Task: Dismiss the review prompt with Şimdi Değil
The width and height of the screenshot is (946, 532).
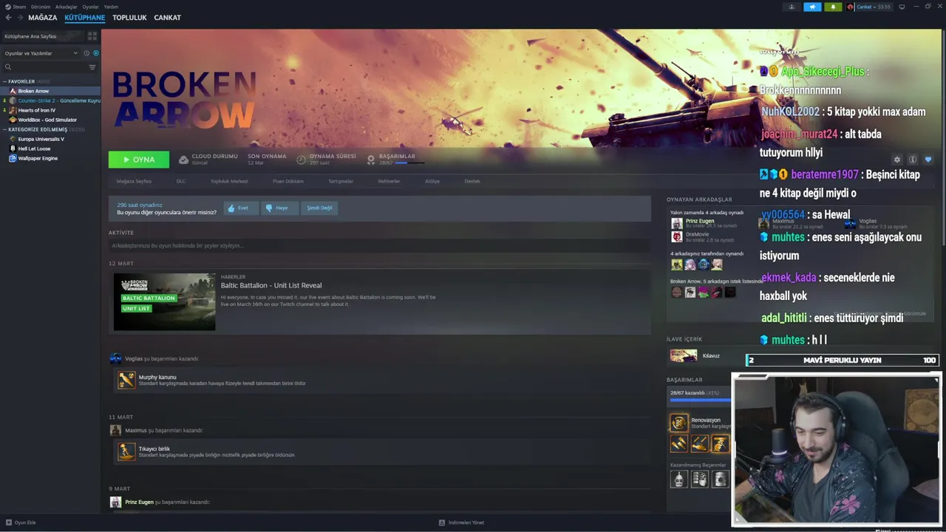Action: click(319, 208)
